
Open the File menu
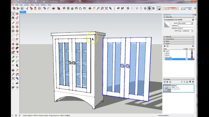pos(13,5)
